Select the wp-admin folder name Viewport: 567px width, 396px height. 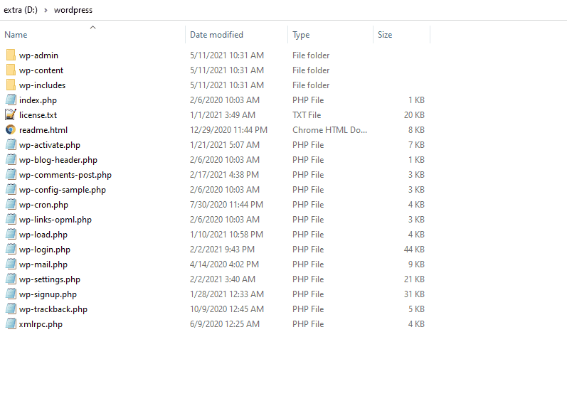[38, 55]
